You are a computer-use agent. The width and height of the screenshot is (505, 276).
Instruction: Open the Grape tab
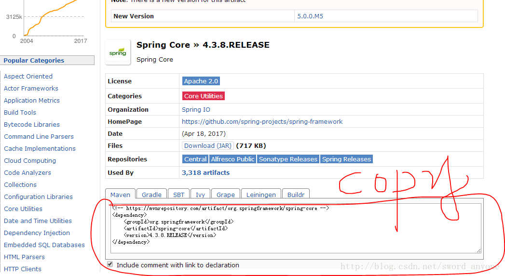point(225,194)
